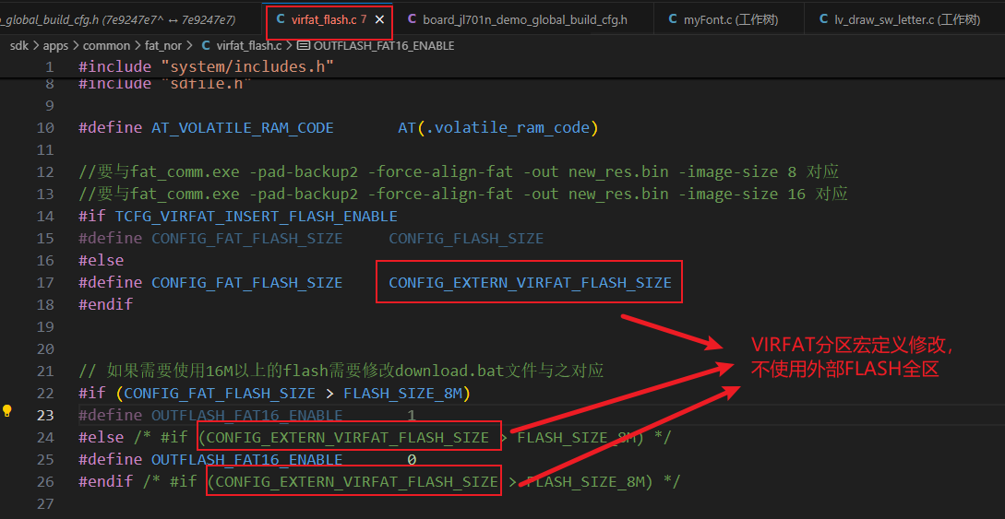Click comment on line 12 with image-size 8
The width and height of the screenshot is (1005, 519).
(459, 172)
